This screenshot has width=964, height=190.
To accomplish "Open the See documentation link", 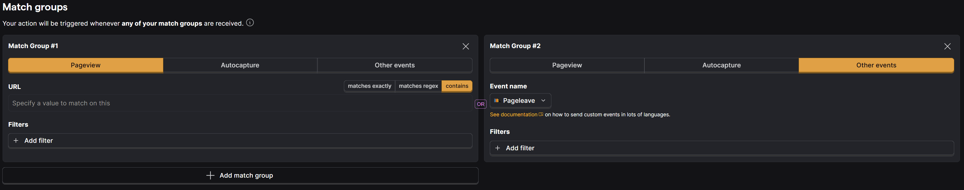I will 516,115.
